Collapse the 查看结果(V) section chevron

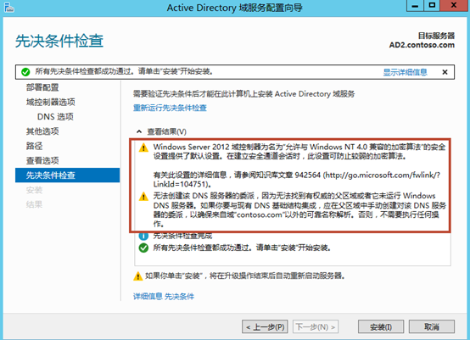click(139, 131)
